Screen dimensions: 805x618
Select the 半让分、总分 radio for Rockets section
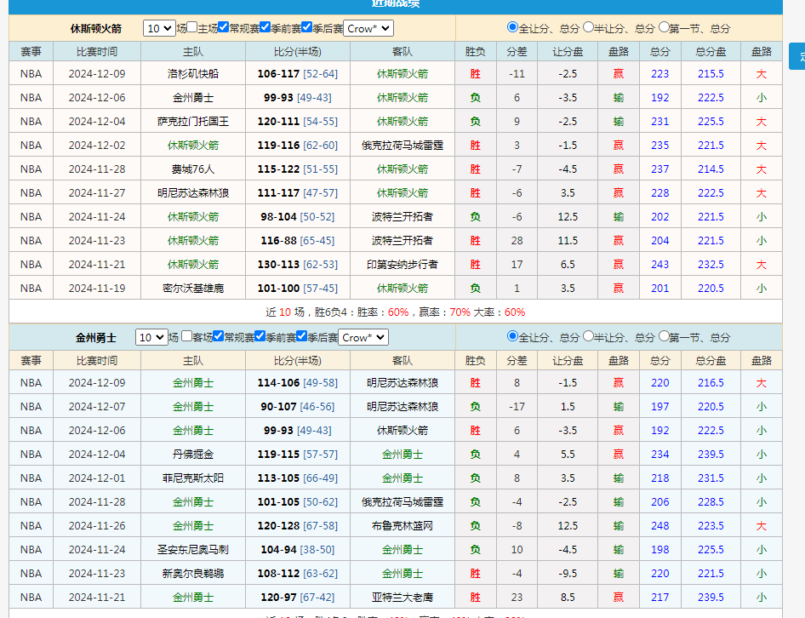tap(589, 28)
